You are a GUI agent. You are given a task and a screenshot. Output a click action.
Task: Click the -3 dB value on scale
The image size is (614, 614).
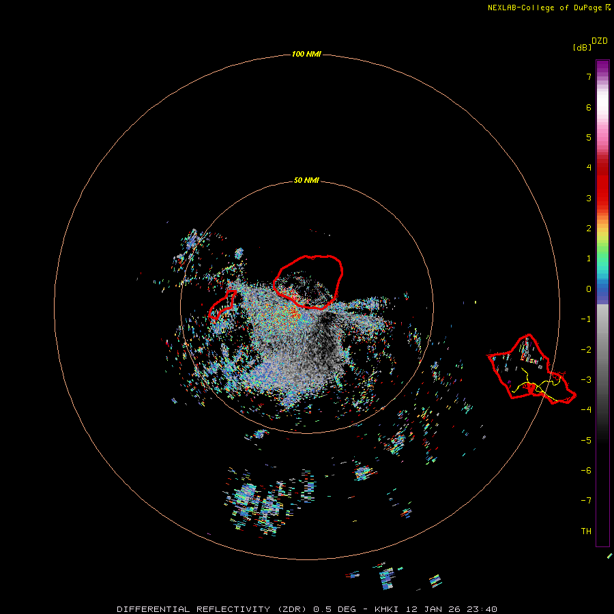point(586,380)
